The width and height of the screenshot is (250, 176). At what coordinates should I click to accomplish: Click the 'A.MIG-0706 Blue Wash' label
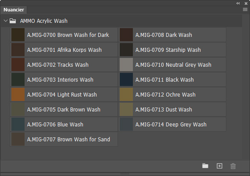(x=55, y=125)
